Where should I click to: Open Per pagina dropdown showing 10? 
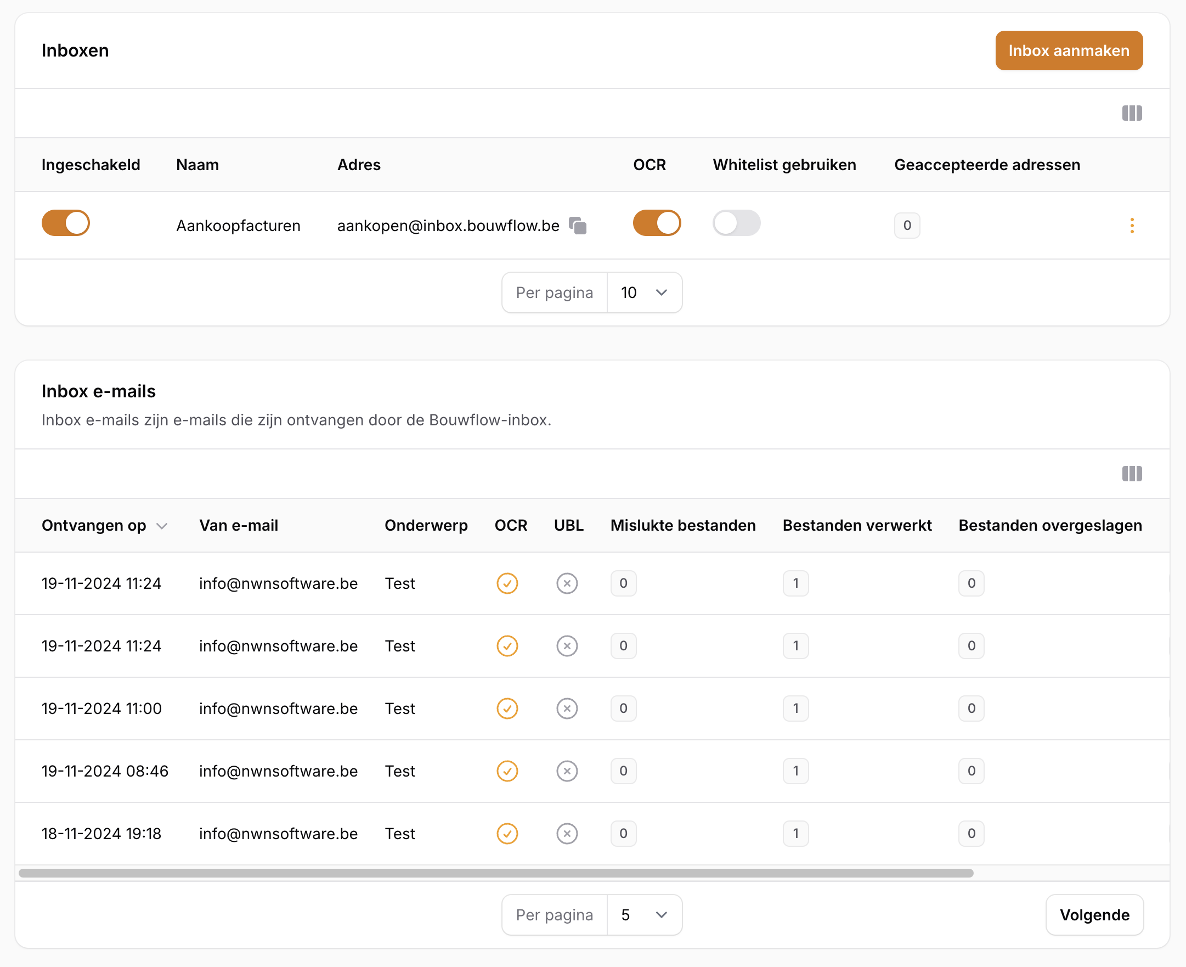click(x=643, y=293)
